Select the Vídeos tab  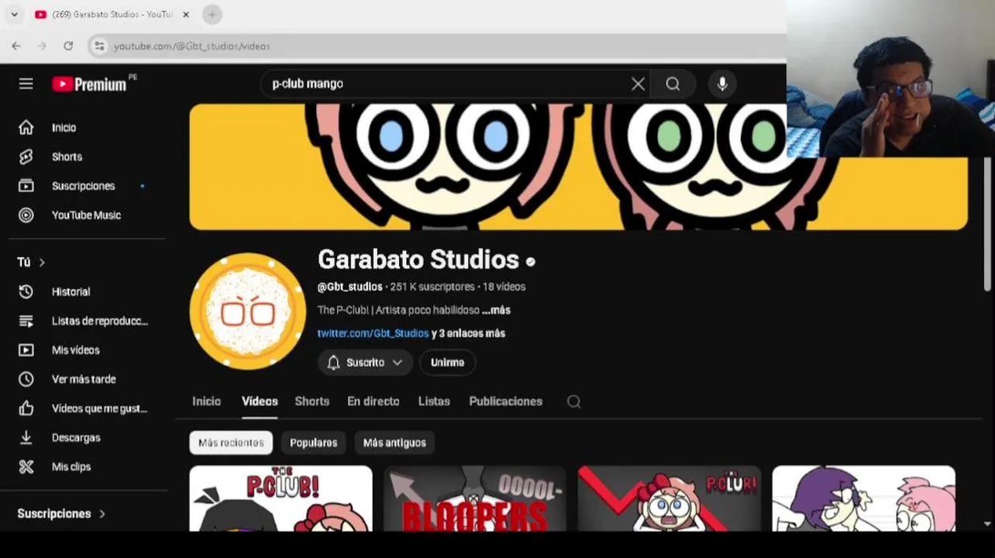click(260, 401)
